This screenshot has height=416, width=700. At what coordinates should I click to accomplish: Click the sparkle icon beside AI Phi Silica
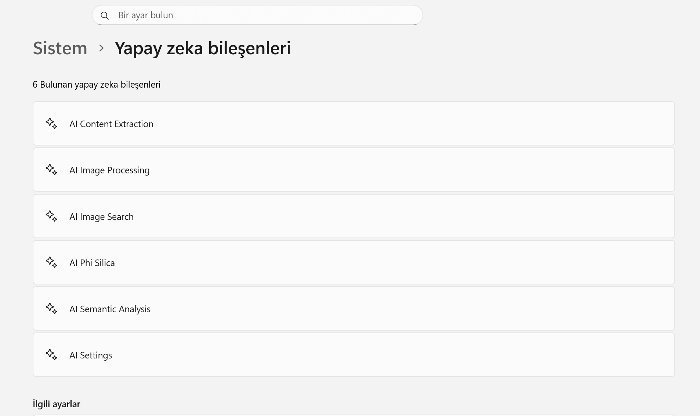(51, 262)
